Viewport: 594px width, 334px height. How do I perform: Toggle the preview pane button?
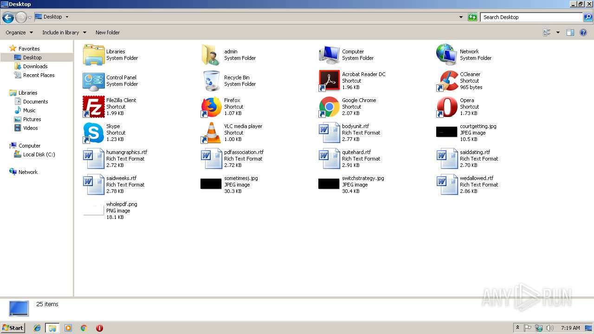click(570, 32)
